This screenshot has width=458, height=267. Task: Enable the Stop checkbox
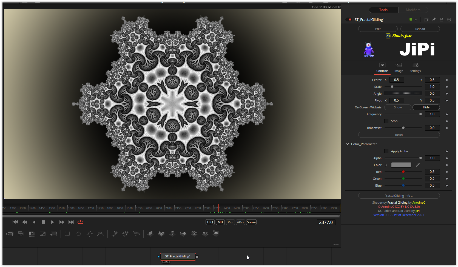click(x=386, y=121)
